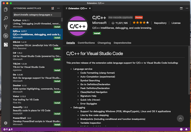
Task: Install the TSLint extension
Action: (x=57, y=70)
